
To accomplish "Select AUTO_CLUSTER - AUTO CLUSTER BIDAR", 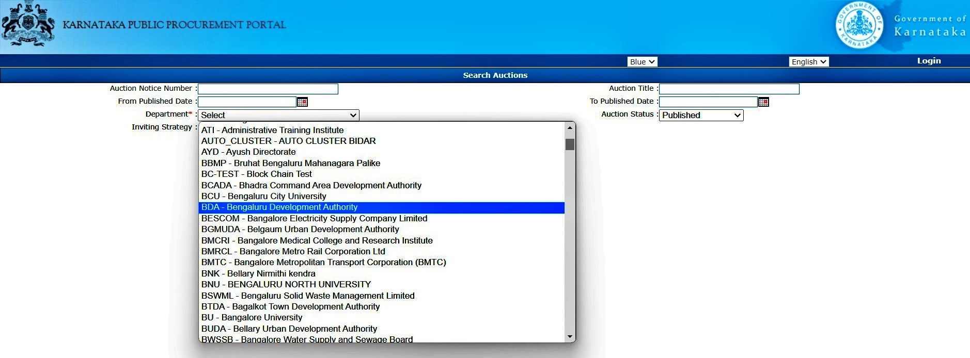I will pyautogui.click(x=382, y=141).
